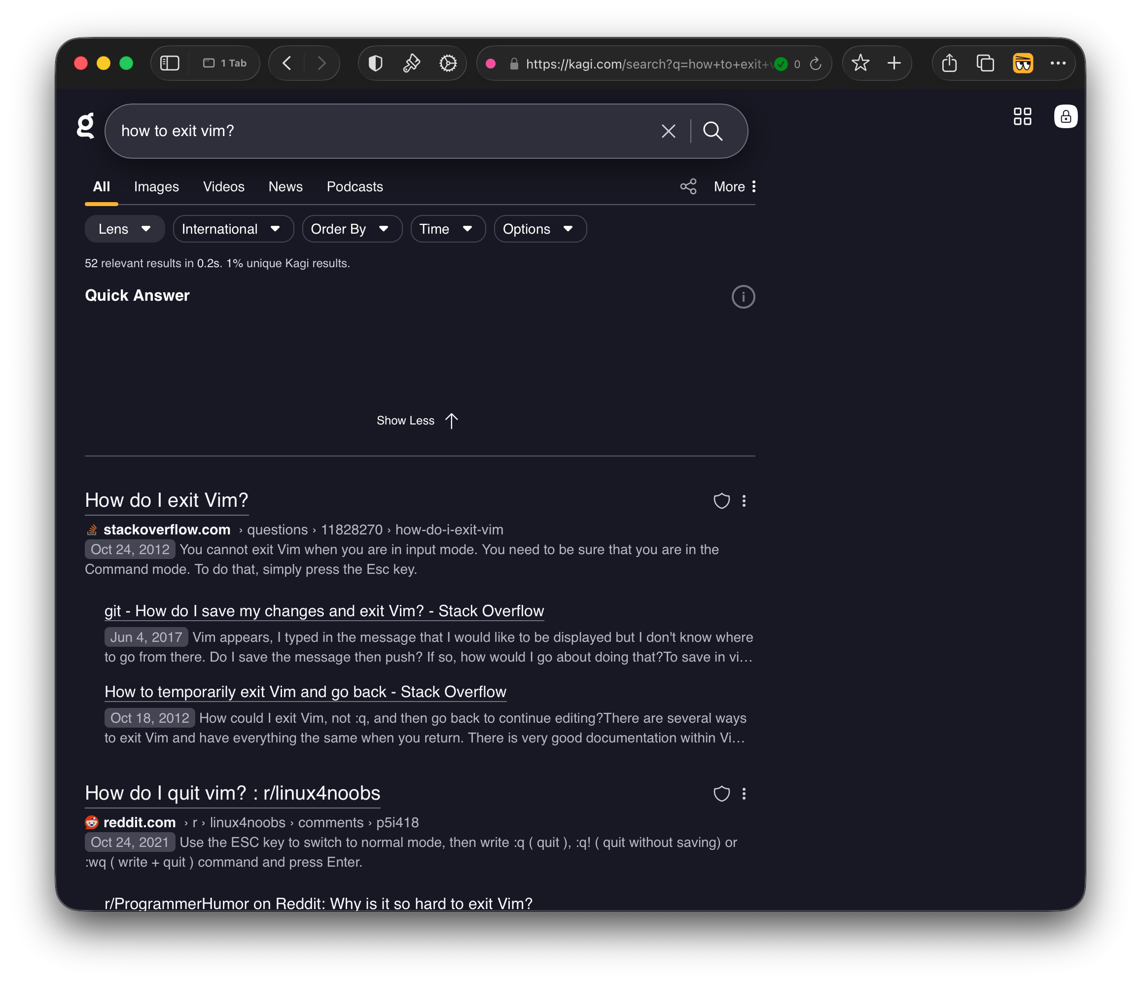
Task: Click the magnifying glass search icon
Action: point(713,131)
